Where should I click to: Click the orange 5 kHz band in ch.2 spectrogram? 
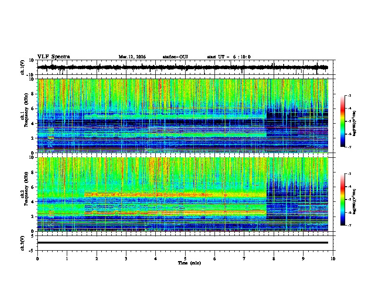(175, 195)
